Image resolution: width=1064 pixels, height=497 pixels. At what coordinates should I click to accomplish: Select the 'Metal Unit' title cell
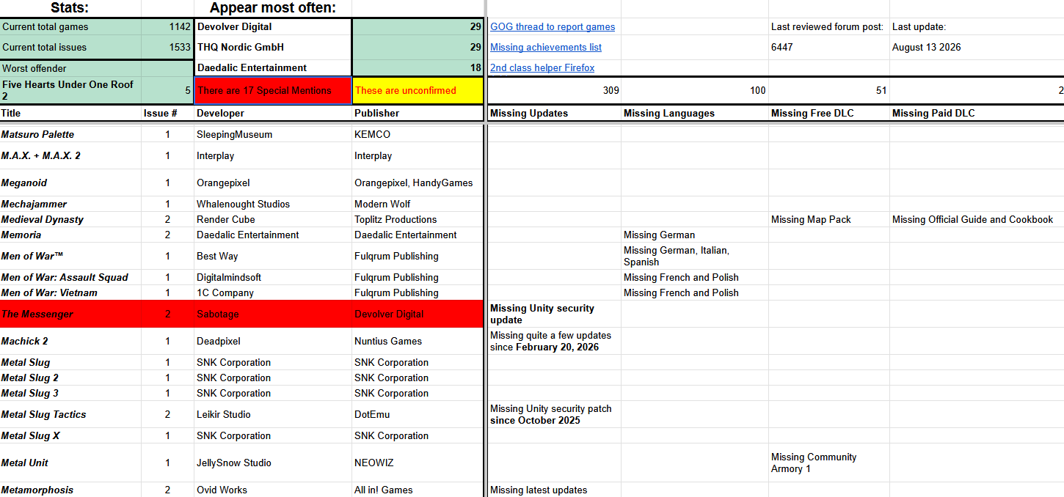(70, 463)
